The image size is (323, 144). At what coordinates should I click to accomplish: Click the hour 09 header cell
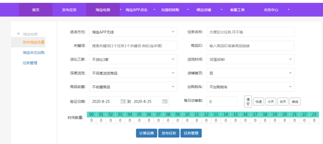click(x=178, y=115)
